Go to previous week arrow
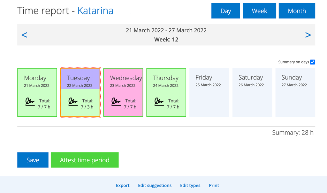Image resolution: width=327 pixels, height=193 pixels. point(24,35)
